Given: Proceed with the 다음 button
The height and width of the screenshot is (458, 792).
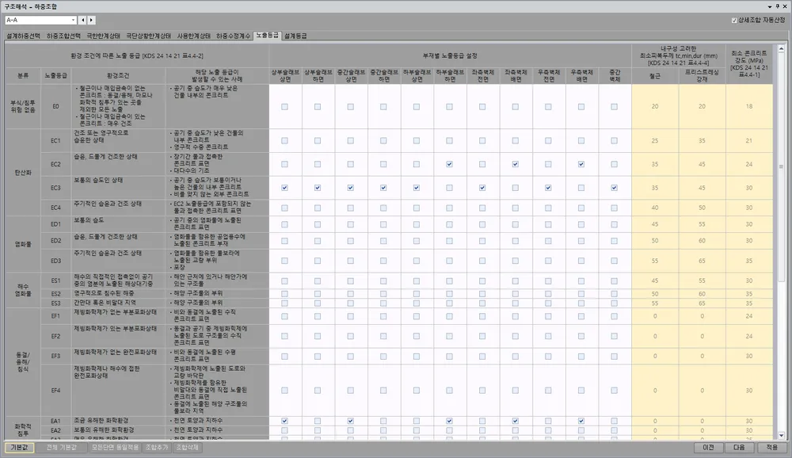Looking at the screenshot, I should [x=739, y=448].
